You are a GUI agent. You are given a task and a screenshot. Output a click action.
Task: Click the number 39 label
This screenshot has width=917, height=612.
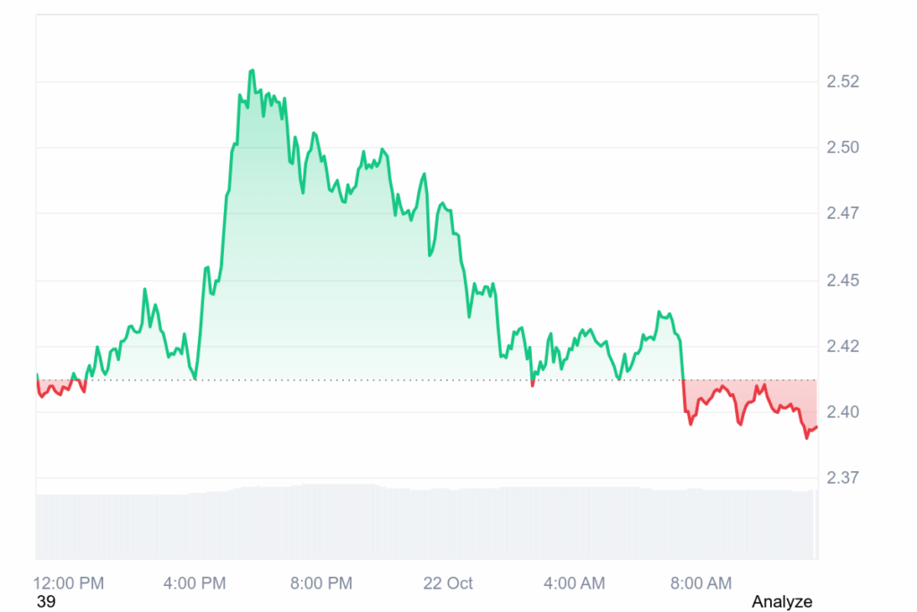(46, 601)
